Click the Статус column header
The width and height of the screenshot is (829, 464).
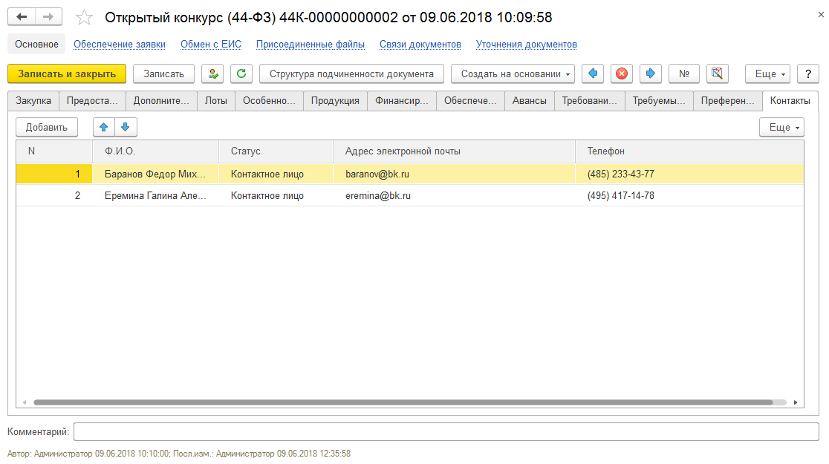point(276,151)
